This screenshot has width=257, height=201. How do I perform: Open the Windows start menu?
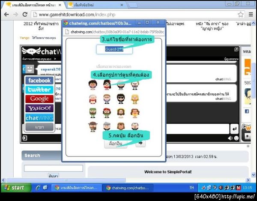tap(16, 188)
